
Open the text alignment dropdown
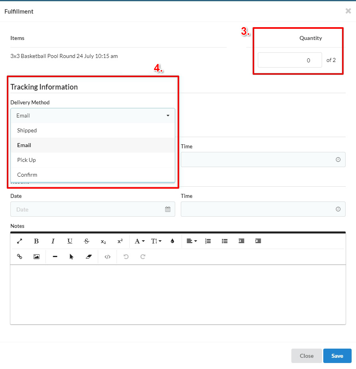192,241
